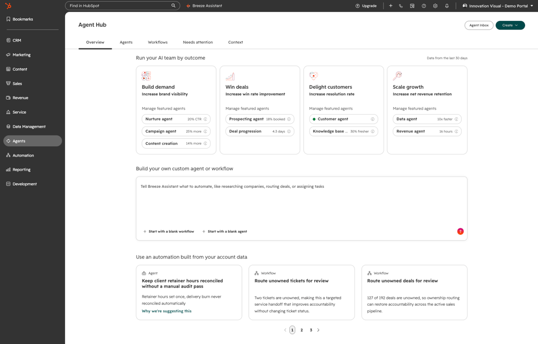Viewport: 538px width, 344px height.
Task: Open the Keep client retainer hours reconciled card
Action: [189, 292]
